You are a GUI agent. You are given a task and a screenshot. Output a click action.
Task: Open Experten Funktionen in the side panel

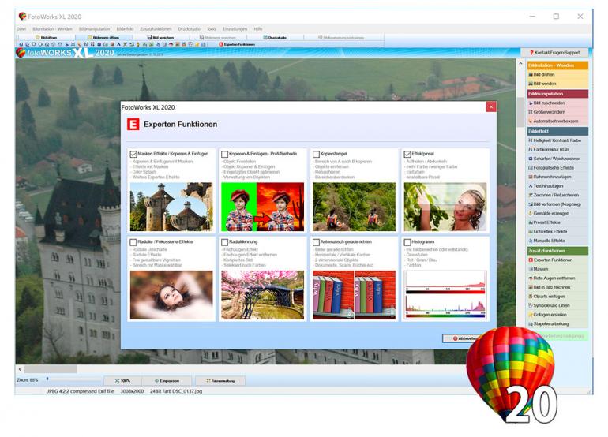(x=557, y=260)
